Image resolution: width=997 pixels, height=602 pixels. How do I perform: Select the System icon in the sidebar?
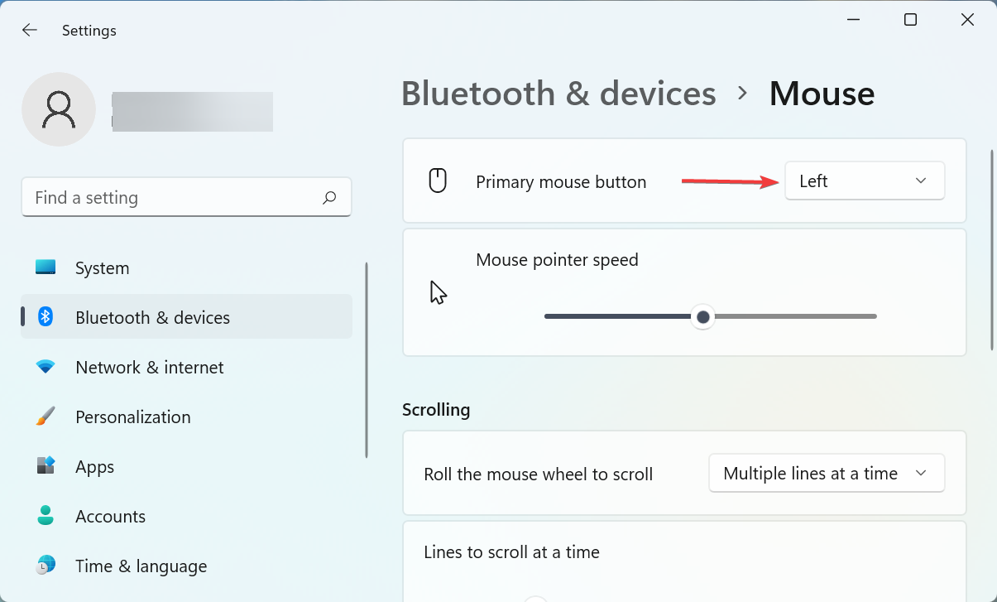46,267
